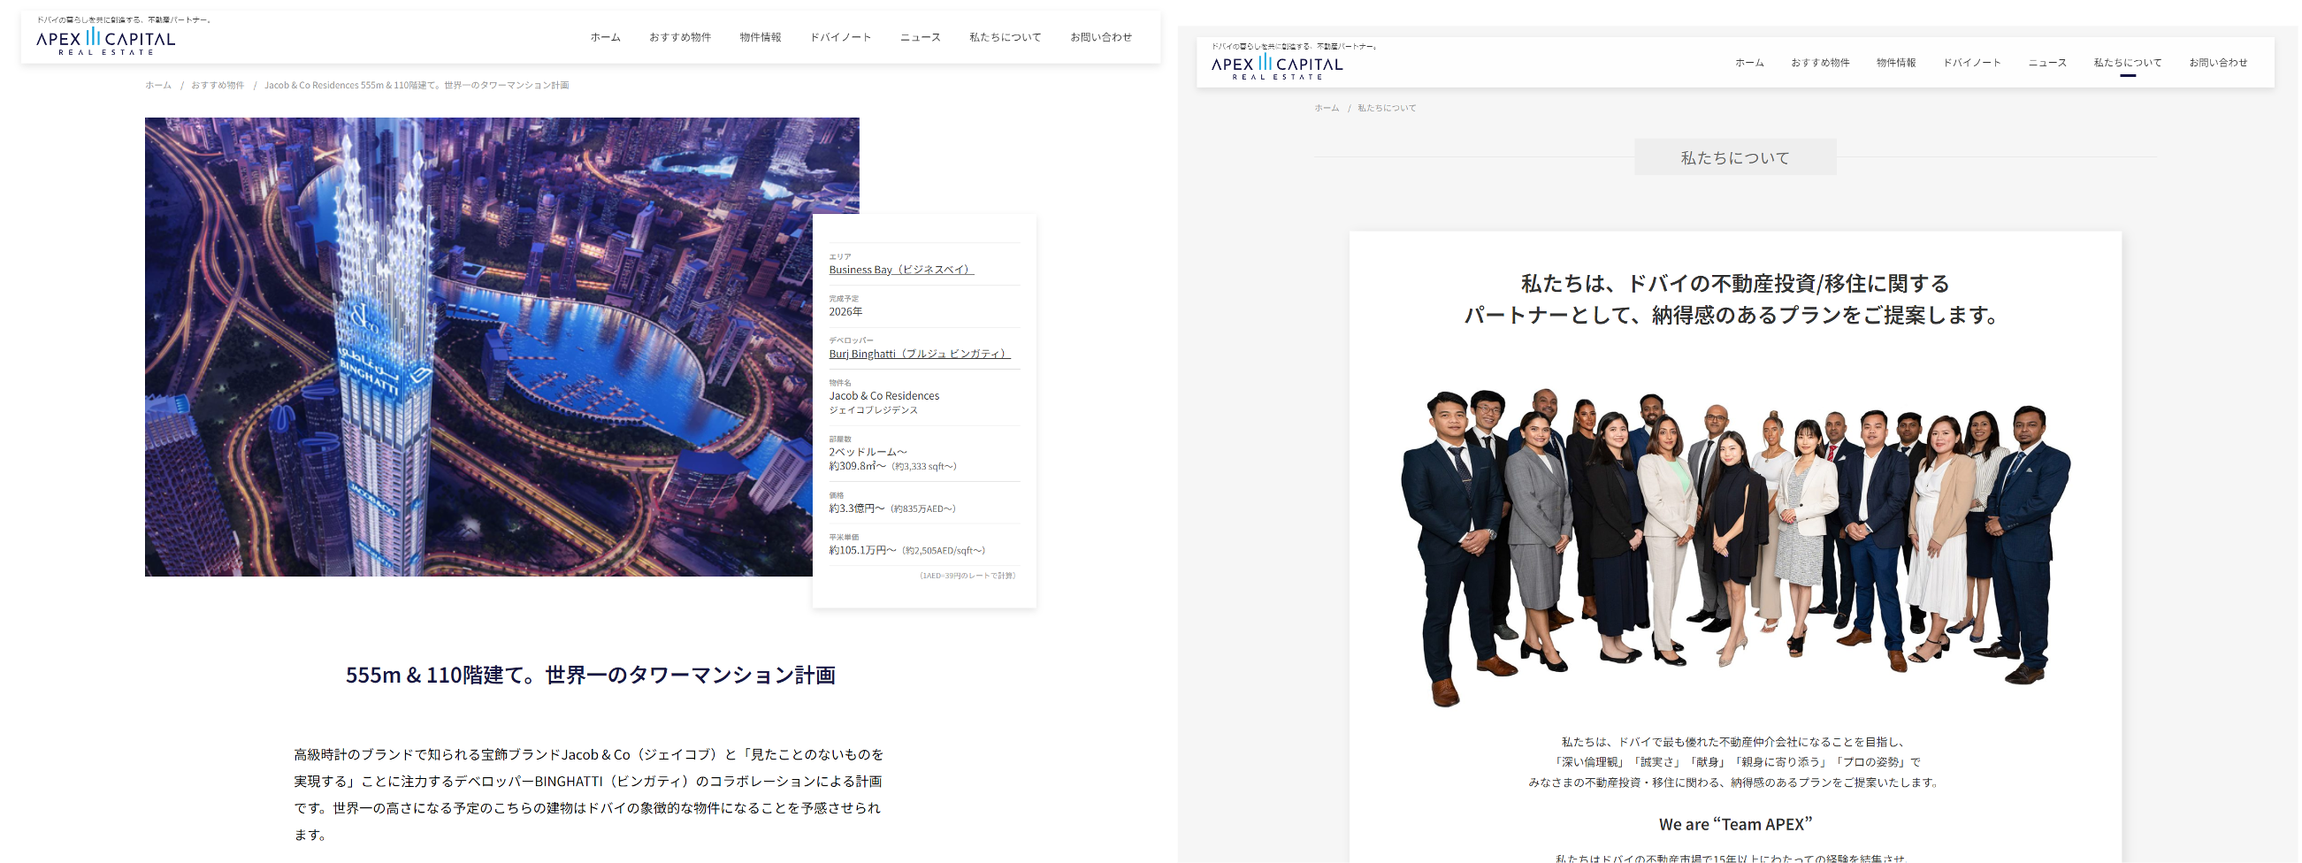
Task: Click the 私たちは、ドバイの不動産投資/移住に関する headline
Action: pos(1735,284)
